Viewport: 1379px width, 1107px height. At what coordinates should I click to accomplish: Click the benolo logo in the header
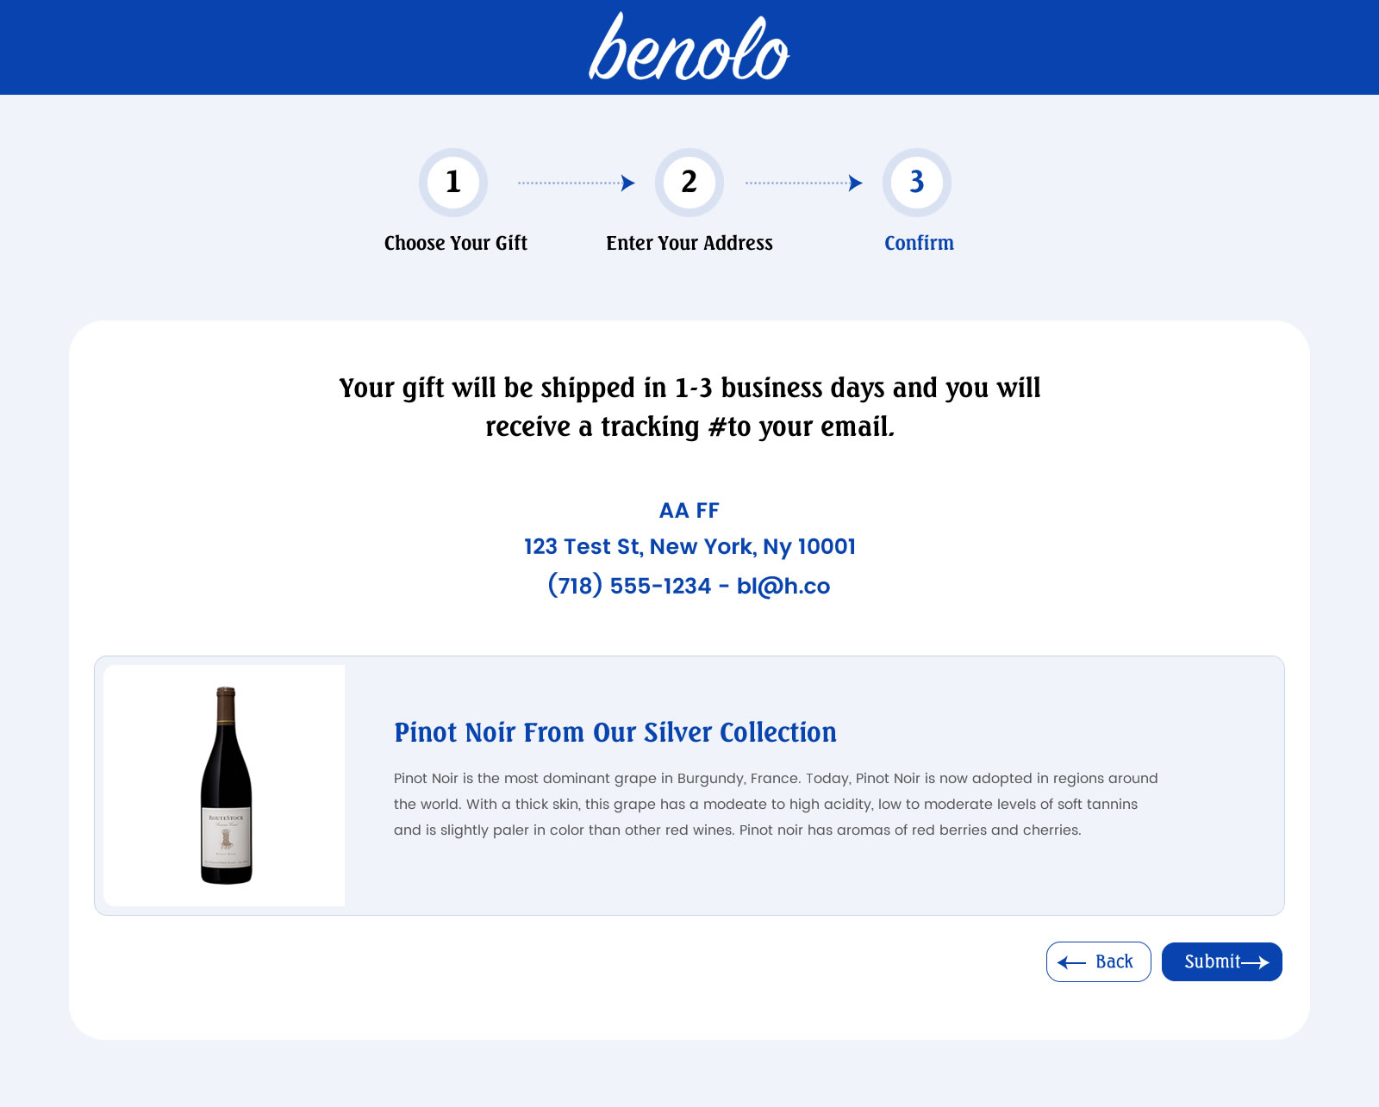(689, 47)
